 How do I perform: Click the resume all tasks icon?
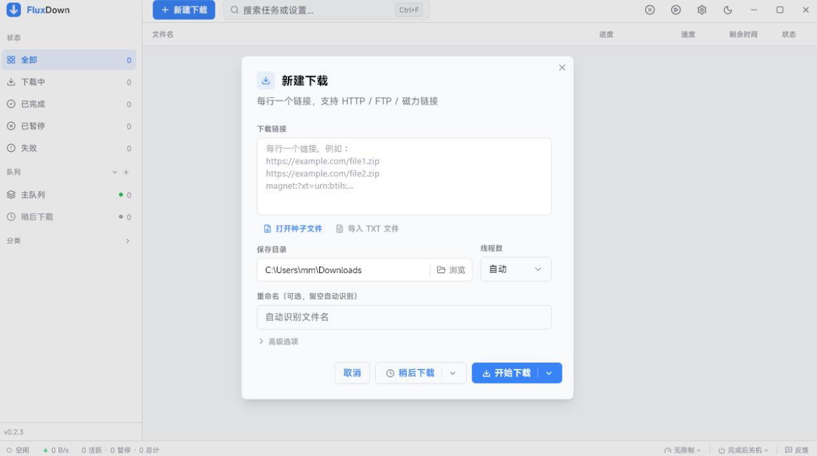[676, 10]
